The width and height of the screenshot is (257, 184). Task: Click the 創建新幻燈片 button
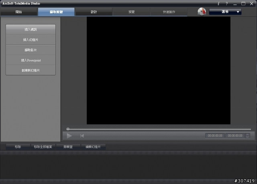coord(31,70)
